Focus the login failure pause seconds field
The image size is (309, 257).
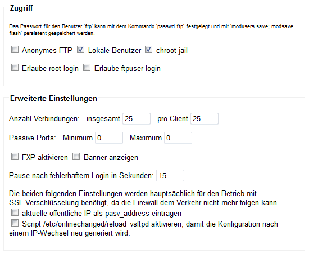170,175
